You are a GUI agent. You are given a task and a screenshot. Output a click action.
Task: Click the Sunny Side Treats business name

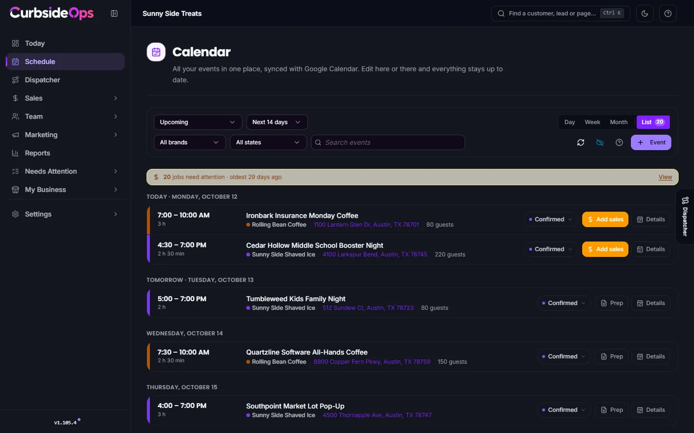click(172, 13)
